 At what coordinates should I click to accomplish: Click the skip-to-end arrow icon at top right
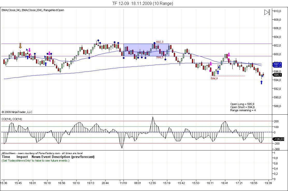267,12
